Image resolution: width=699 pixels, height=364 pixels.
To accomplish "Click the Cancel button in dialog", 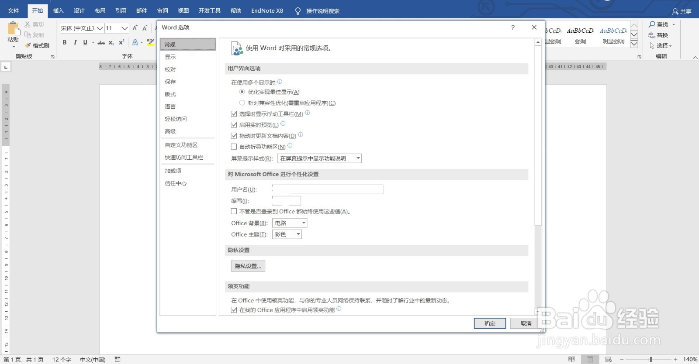I will [526, 323].
